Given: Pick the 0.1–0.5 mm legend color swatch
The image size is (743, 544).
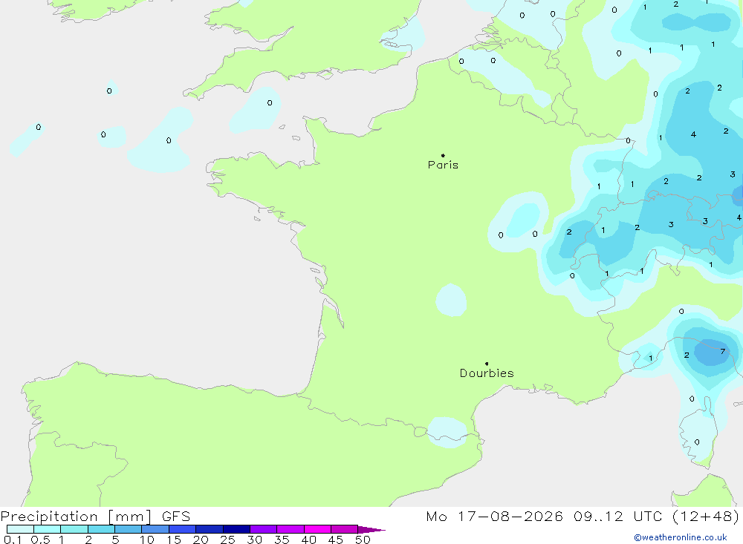Looking at the screenshot, I should 20,529.
